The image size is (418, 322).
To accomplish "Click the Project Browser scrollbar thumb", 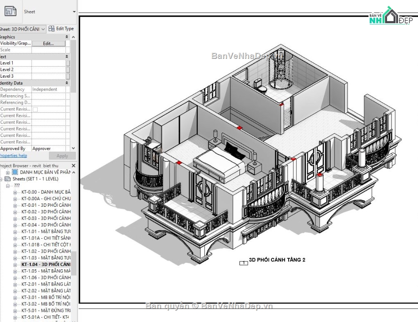I will (x=74, y=263).
